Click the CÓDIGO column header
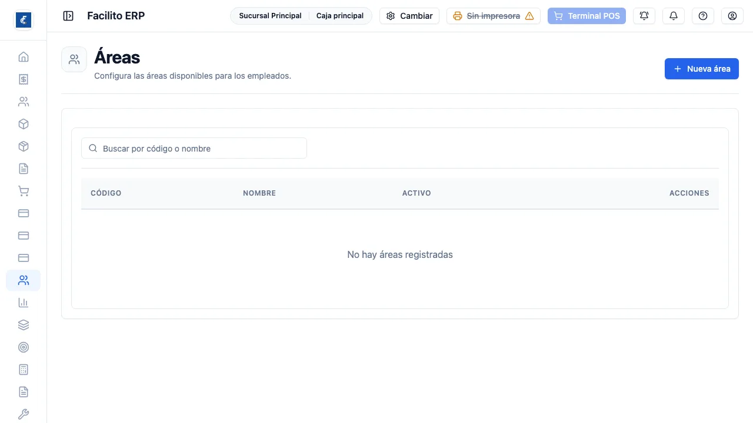This screenshot has width=753, height=423. pos(106,193)
